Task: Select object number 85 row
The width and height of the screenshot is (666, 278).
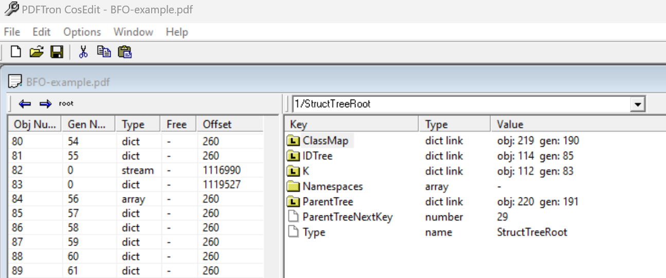Action: point(136,213)
